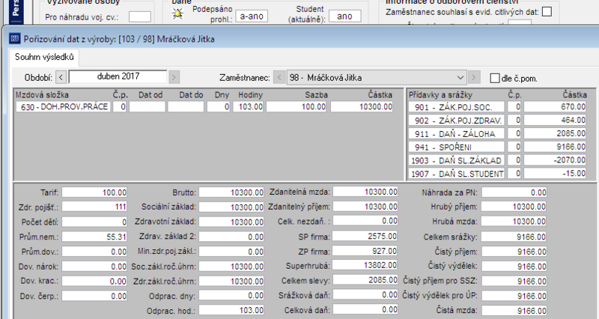This screenshot has height=319, width=599.
Task: Select next employee with Zaměstnanec right arrow
Action: [474, 78]
